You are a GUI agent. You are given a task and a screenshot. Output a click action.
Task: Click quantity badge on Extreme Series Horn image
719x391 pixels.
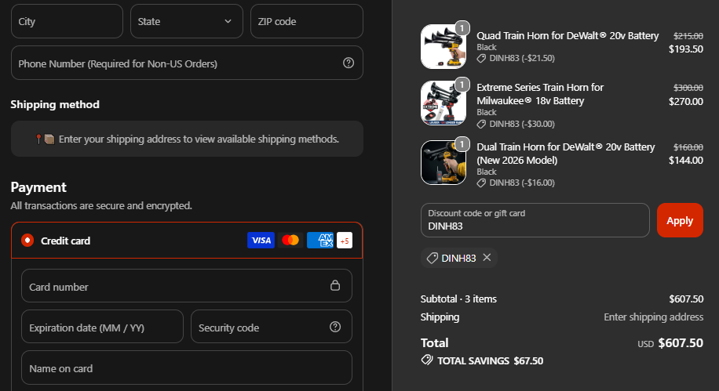462,85
